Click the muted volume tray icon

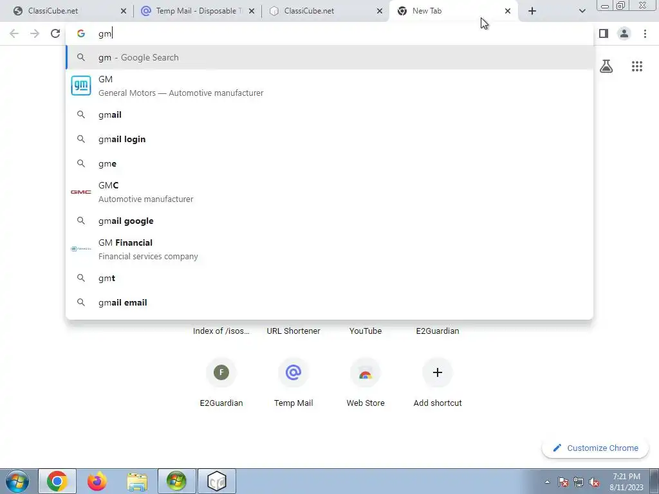click(x=594, y=482)
